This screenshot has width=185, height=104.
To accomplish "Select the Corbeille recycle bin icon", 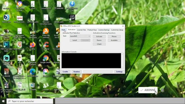I will pos(33,86).
